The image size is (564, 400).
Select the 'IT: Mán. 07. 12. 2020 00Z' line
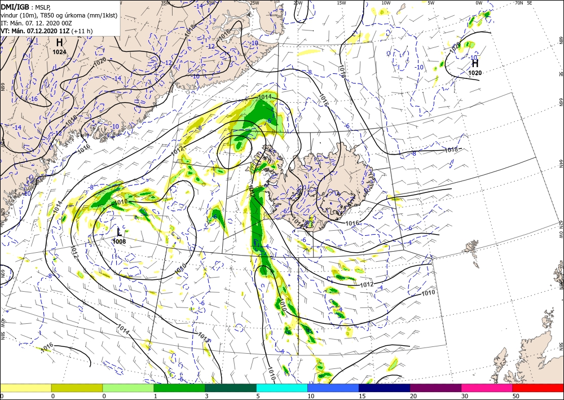pyautogui.click(x=37, y=23)
